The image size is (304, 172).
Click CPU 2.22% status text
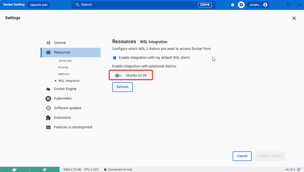(x=91, y=170)
